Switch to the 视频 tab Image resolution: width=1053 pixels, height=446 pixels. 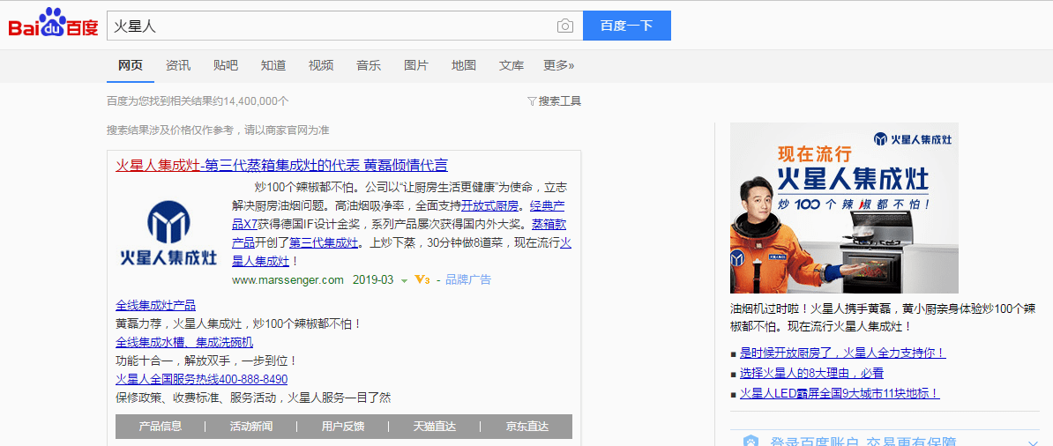(321, 66)
